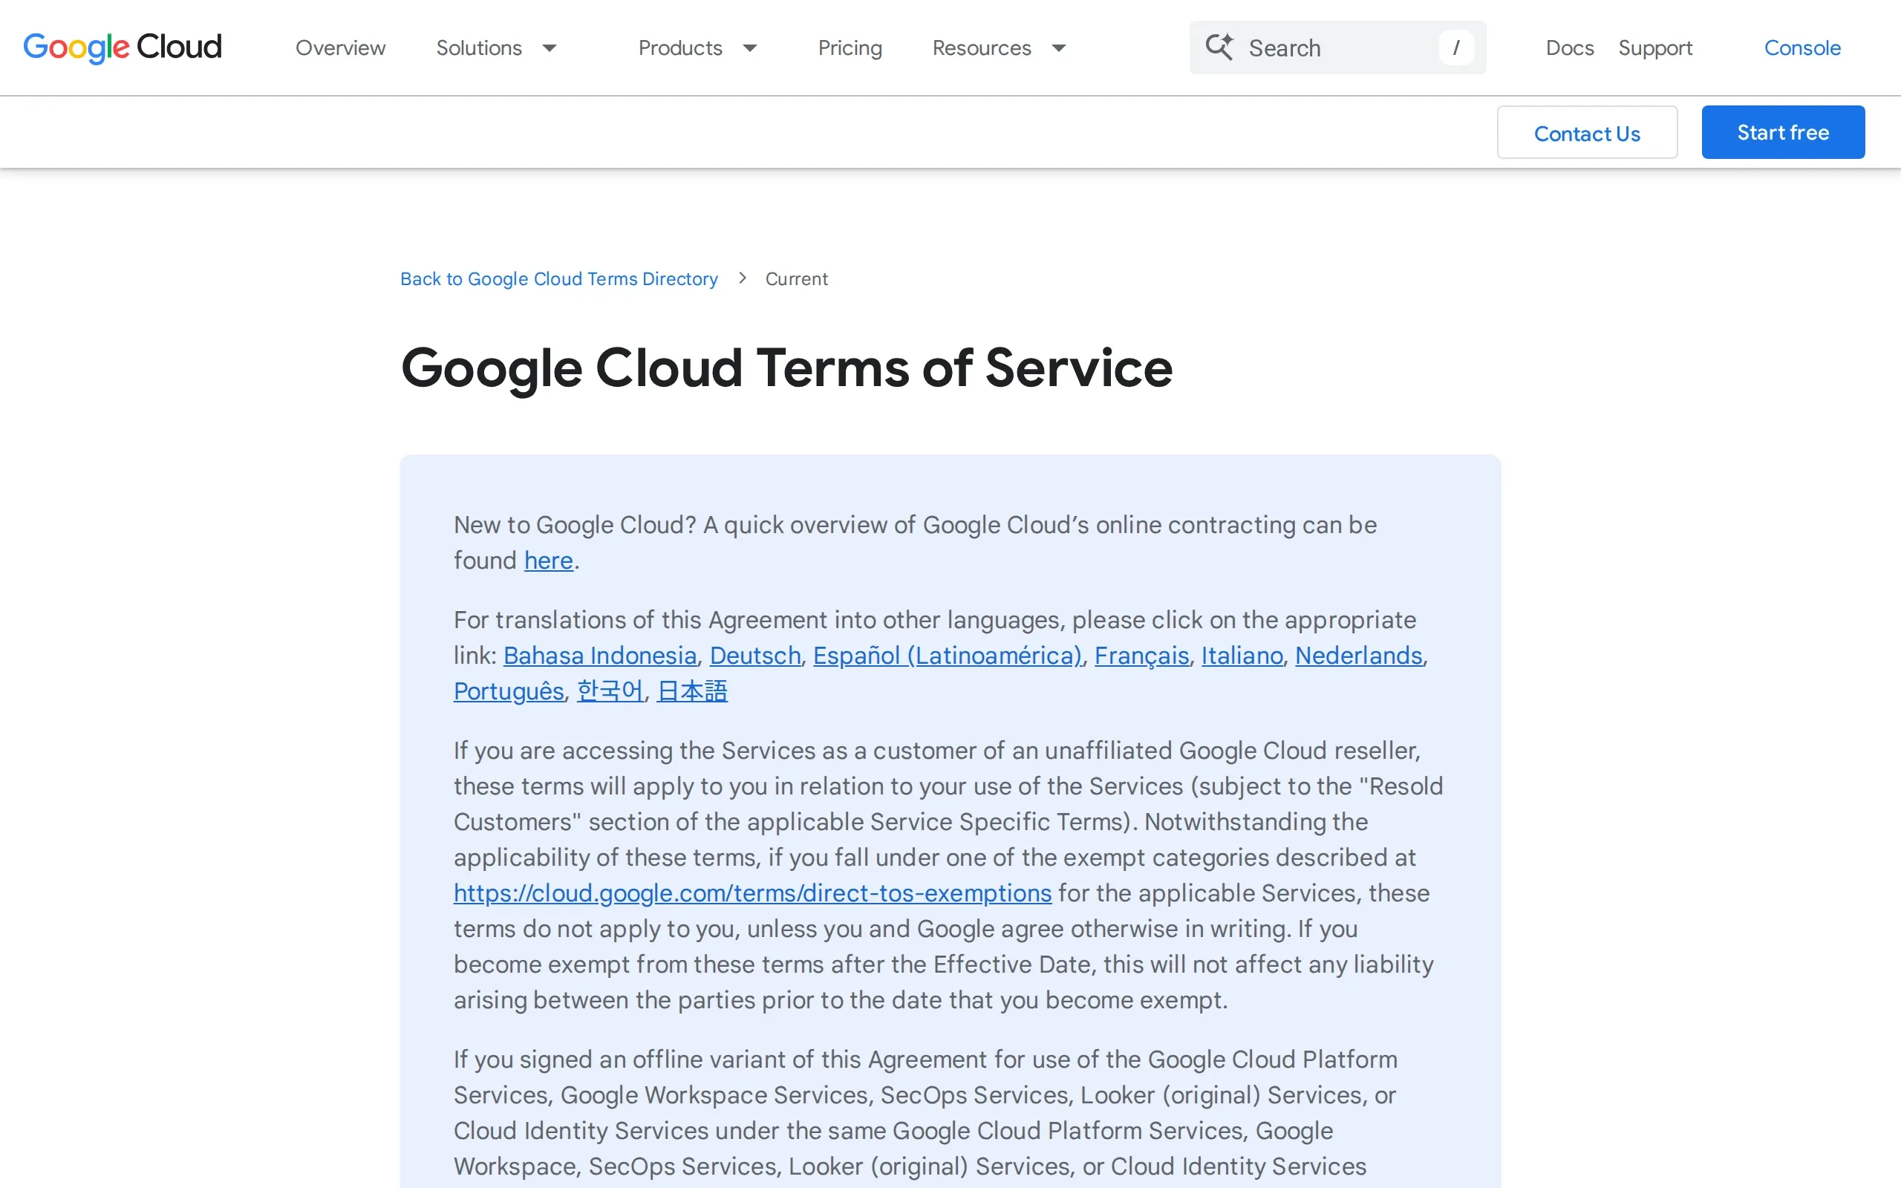Viewport: 1901px width, 1188px height.
Task: Expand the Solutions dropdown arrow
Action: coord(550,49)
